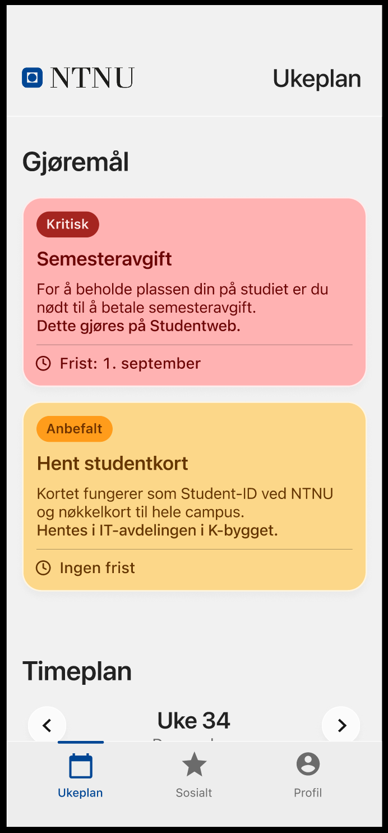Go to previous week with left chevron
Screen dimensions: 388x833
tap(47, 725)
